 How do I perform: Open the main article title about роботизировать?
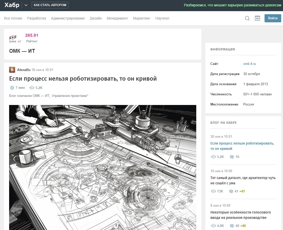(x=83, y=79)
